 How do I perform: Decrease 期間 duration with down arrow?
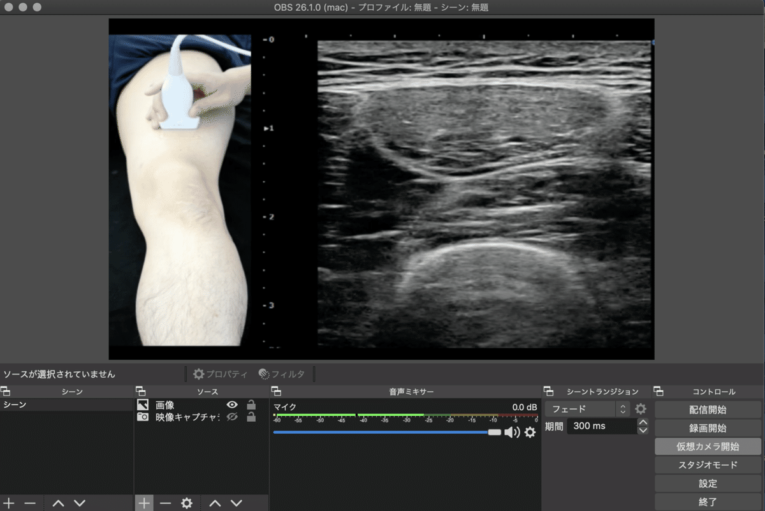click(643, 431)
